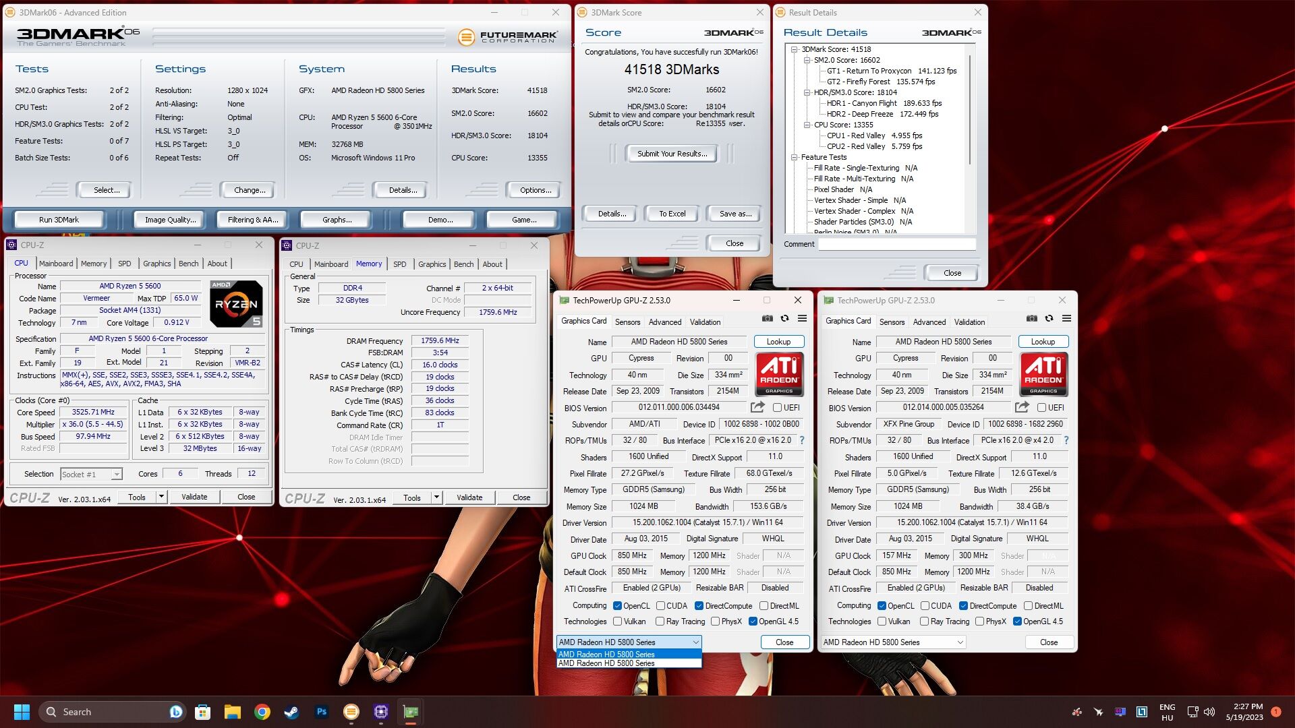The height and width of the screenshot is (728, 1295).
Task: Open hamburger menu in left GPU-Z window
Action: tap(802, 319)
